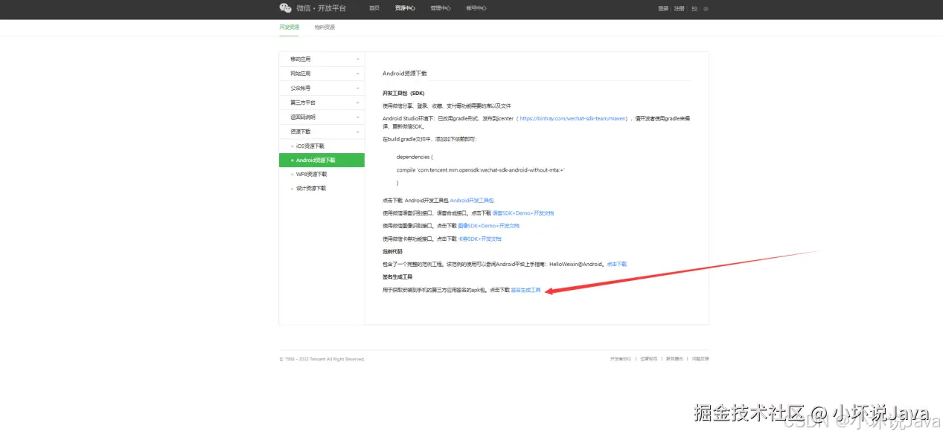
Task: Click the compile wechat-sdk-android-without-mta line
Action: 481,169
